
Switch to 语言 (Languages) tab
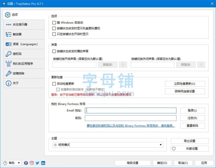coord(24,44)
